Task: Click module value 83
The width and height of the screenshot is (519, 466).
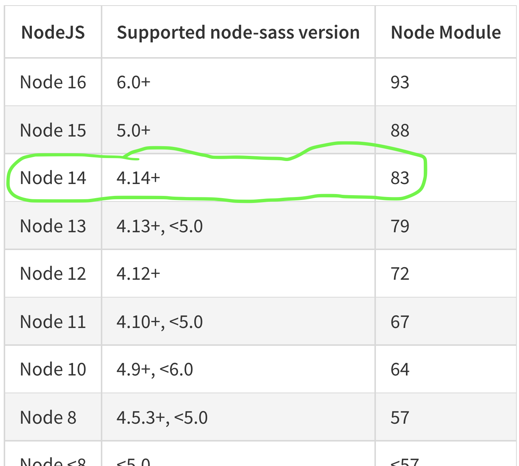Action: pyautogui.click(x=400, y=178)
